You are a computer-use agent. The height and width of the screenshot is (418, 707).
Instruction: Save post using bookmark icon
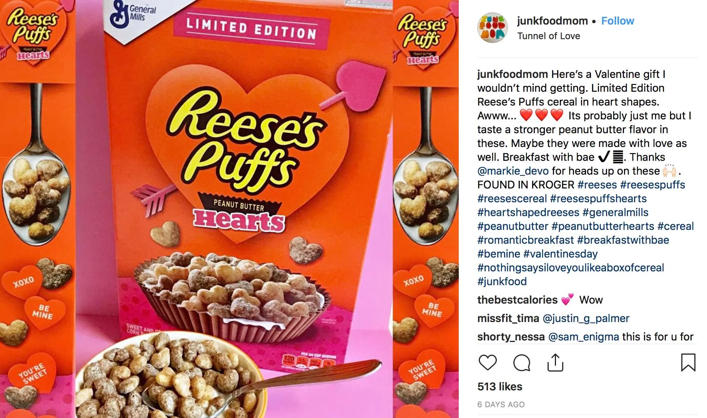coord(688,362)
